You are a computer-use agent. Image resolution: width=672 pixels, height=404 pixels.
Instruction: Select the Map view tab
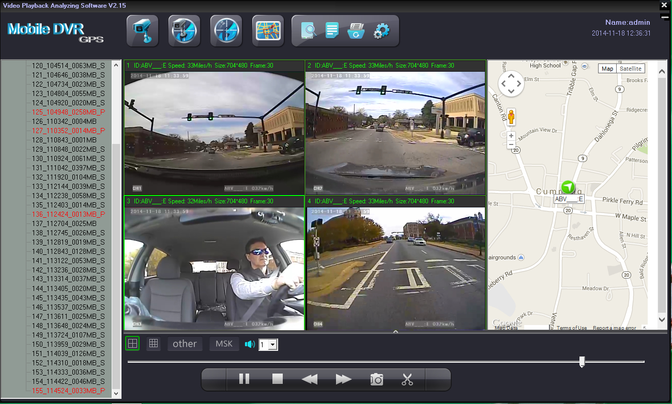(607, 69)
